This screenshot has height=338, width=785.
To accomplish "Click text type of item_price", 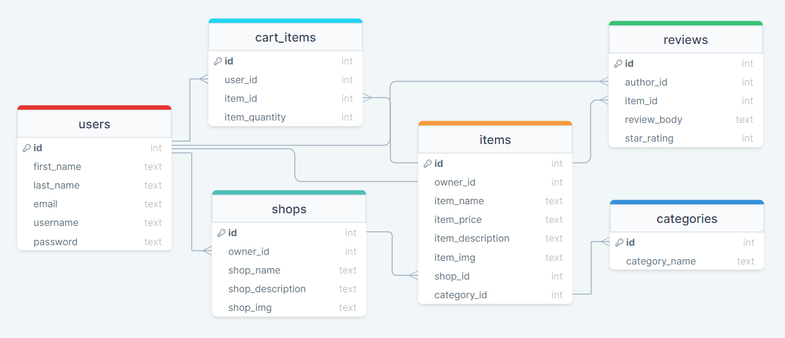I will pos(554,219).
